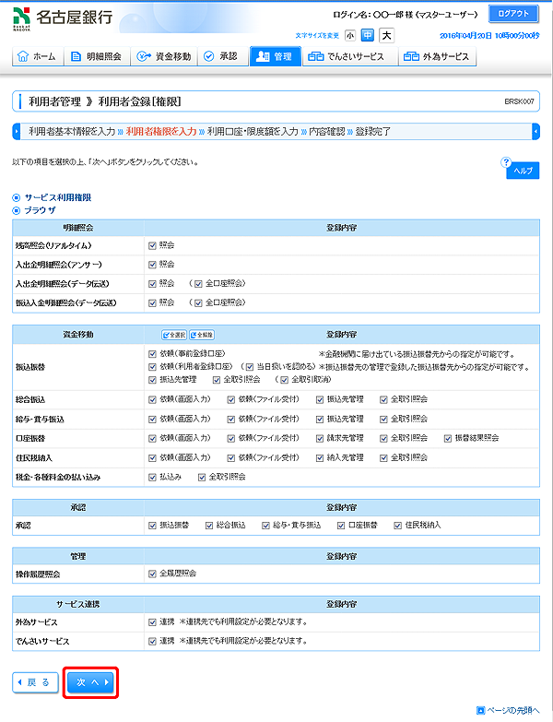This screenshot has width=553, height=722.
Task: Toggle 全口座照会 for 振込入金明細照会(データ伝送)
Action: click(x=198, y=303)
